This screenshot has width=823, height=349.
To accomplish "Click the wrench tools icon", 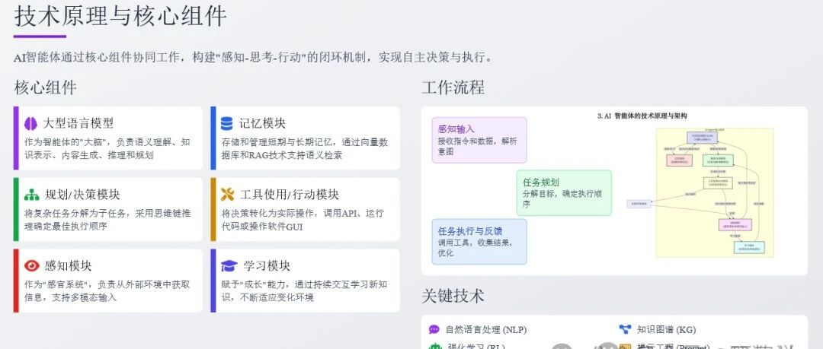I will pyautogui.click(x=227, y=195).
